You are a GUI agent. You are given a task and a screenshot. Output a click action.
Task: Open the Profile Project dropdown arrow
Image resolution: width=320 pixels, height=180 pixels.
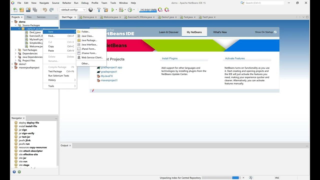click(x=134, y=10)
